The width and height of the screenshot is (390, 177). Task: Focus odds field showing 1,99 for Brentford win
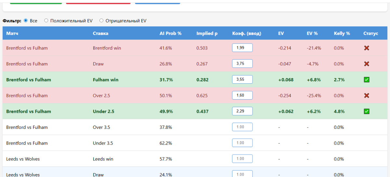tap(242, 48)
